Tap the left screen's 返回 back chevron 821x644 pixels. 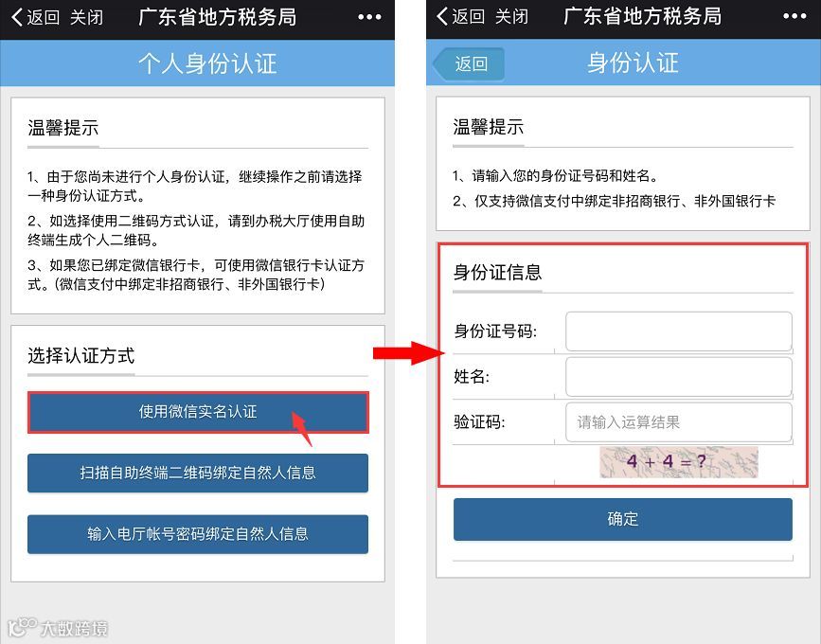pos(35,17)
